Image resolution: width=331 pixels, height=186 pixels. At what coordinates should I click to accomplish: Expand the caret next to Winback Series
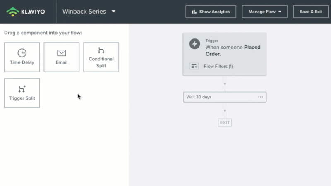point(113,12)
